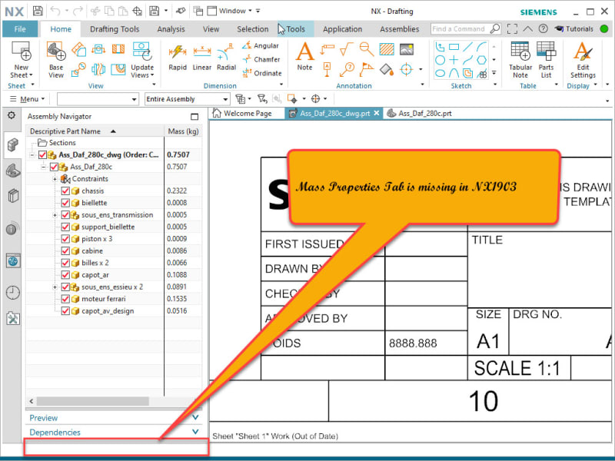The image size is (615, 461).
Task: Switch to the Drafting Tools tab
Action: (115, 29)
